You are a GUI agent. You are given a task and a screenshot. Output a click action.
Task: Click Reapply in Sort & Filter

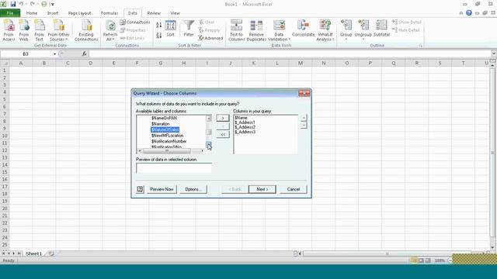point(209,30)
